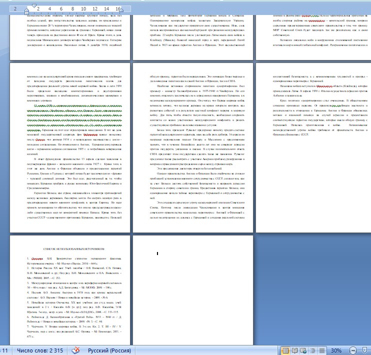Click the zoom out minus button
The height and width of the screenshot is (355, 371).
[x=353, y=350]
